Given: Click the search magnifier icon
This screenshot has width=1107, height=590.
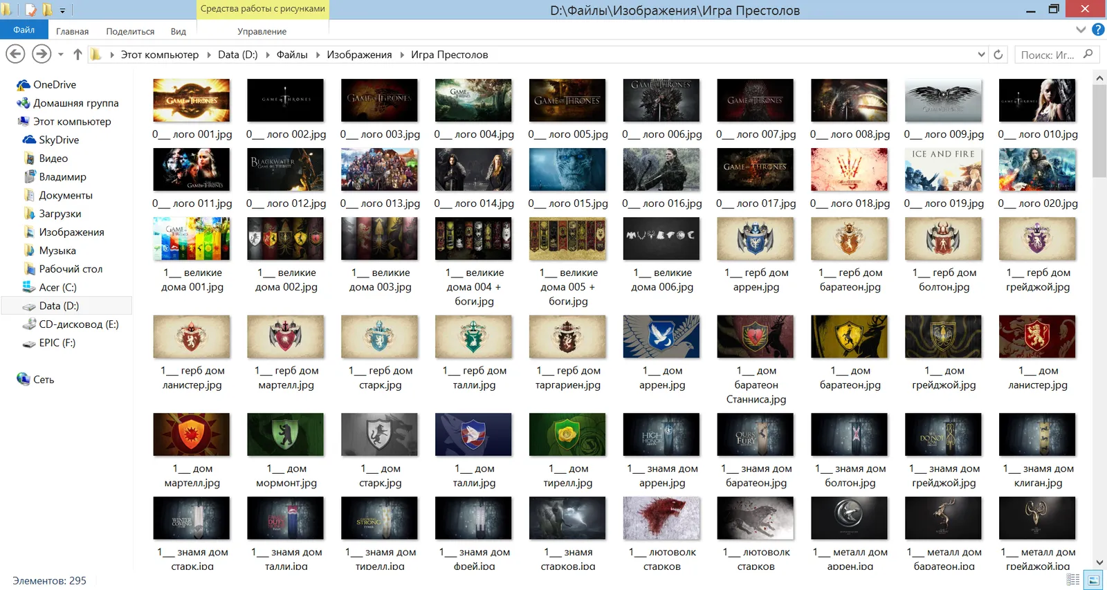Looking at the screenshot, I should click(1088, 54).
